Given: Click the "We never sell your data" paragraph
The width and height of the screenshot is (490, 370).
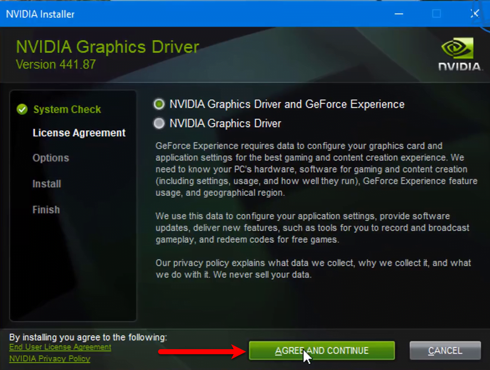Looking at the screenshot, I should pyautogui.click(x=313, y=269).
